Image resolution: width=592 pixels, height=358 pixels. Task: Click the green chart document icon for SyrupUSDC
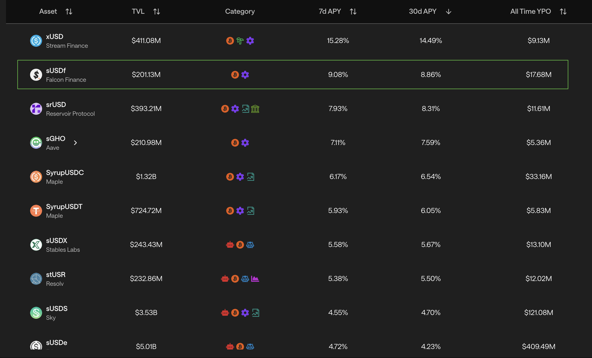click(250, 177)
